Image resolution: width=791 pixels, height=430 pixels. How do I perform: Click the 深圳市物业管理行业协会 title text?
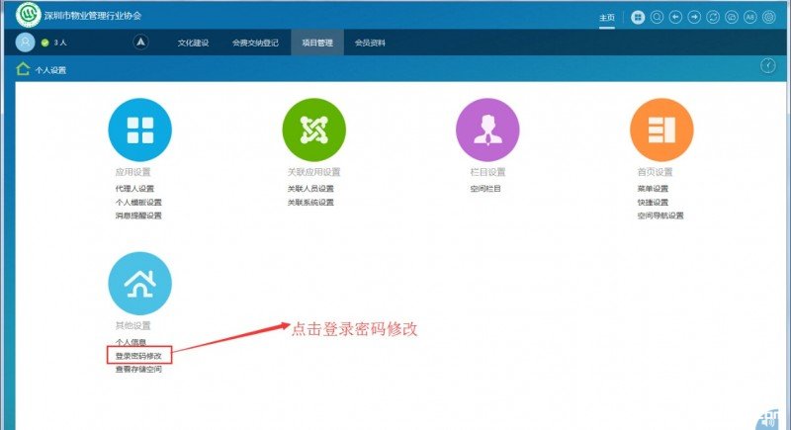[x=93, y=16]
